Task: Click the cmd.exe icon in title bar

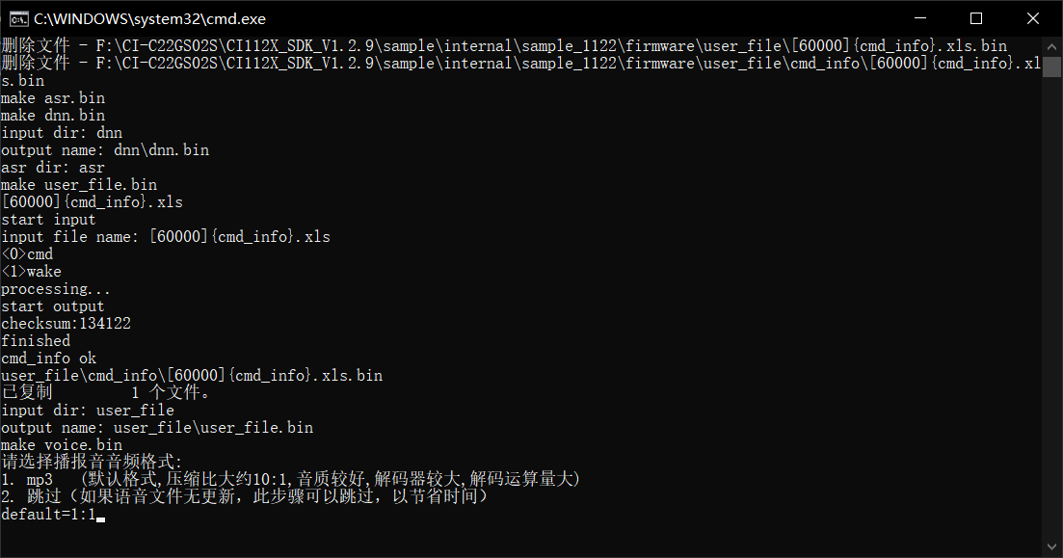Action: (18, 18)
